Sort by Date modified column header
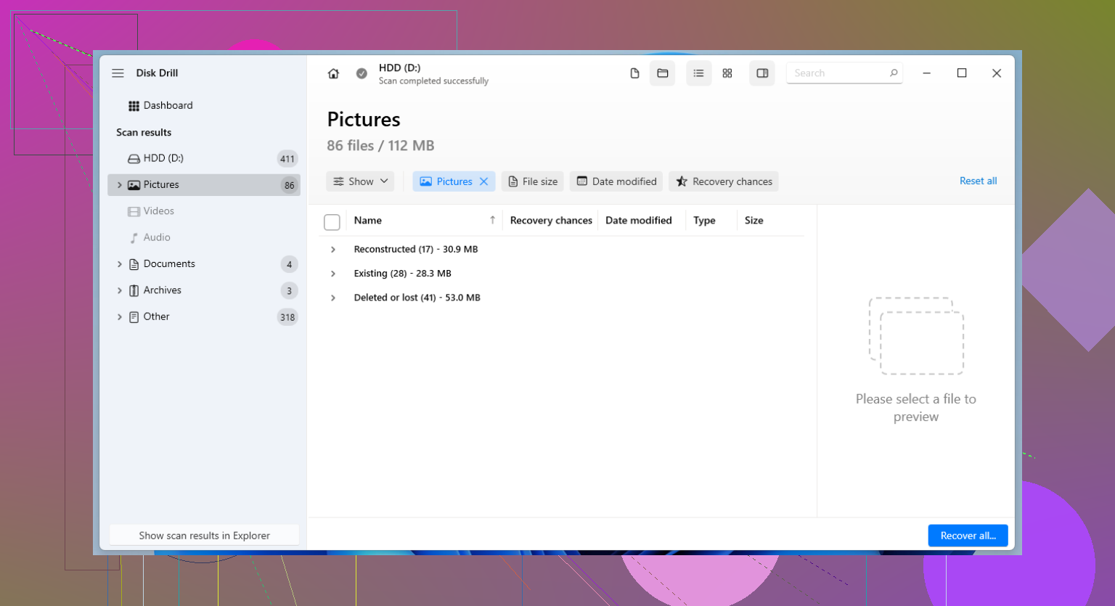 639,221
